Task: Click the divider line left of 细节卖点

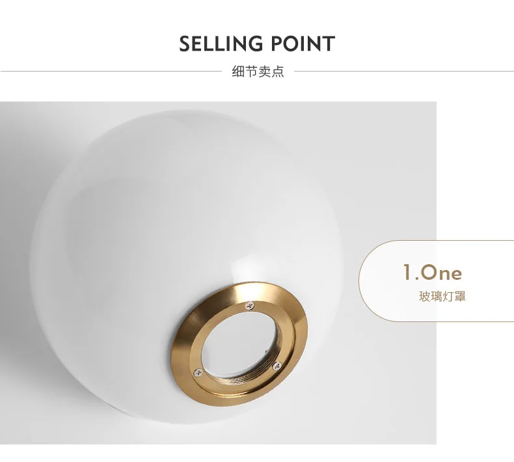Action: point(111,71)
